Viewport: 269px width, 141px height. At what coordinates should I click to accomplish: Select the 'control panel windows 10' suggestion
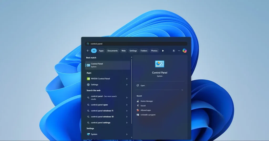(108, 117)
